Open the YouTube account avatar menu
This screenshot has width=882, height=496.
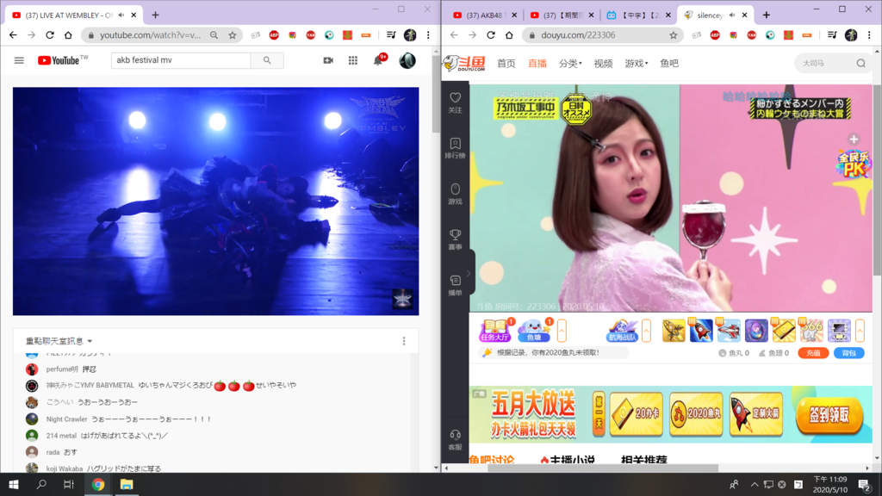coord(407,60)
